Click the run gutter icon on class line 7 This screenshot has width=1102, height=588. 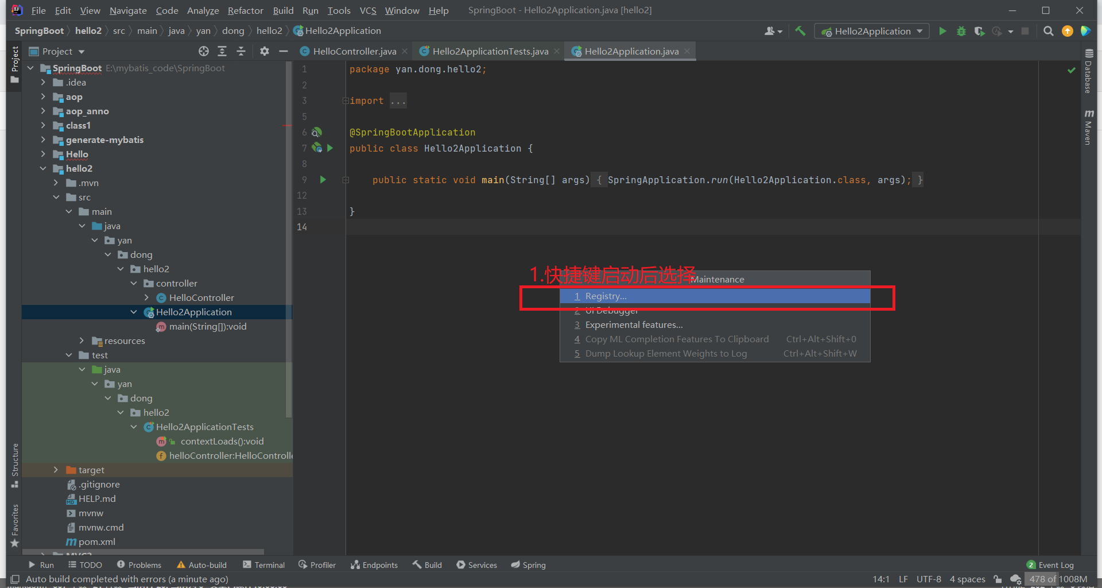(330, 148)
